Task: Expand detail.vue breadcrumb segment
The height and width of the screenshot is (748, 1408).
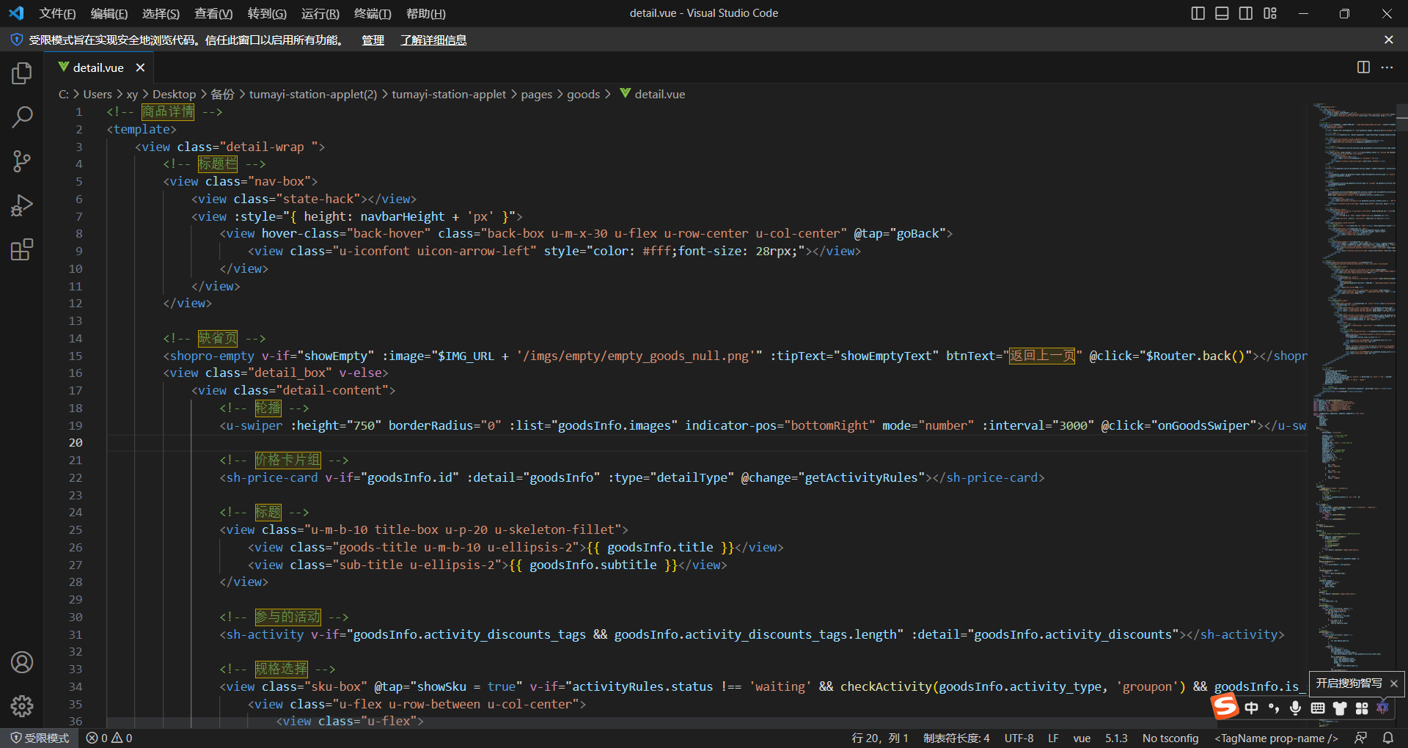Action: tap(653, 94)
